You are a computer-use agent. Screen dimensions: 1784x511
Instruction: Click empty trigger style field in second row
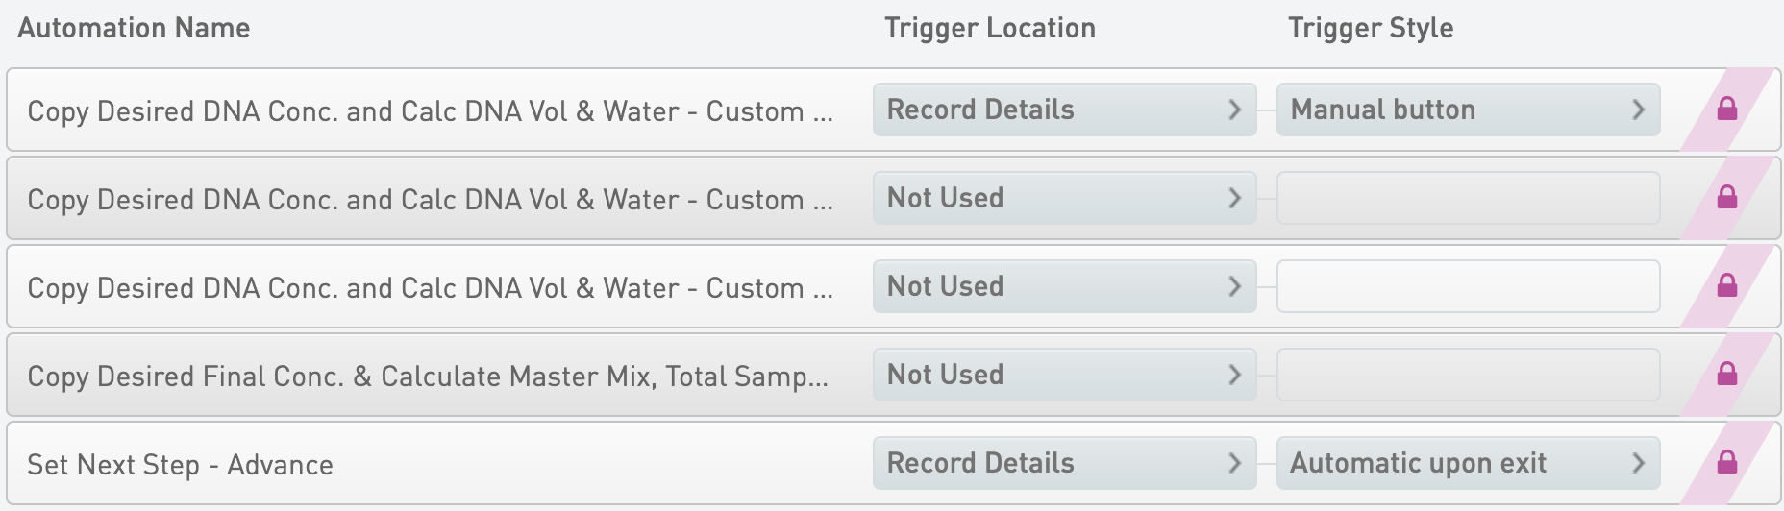1468,198
